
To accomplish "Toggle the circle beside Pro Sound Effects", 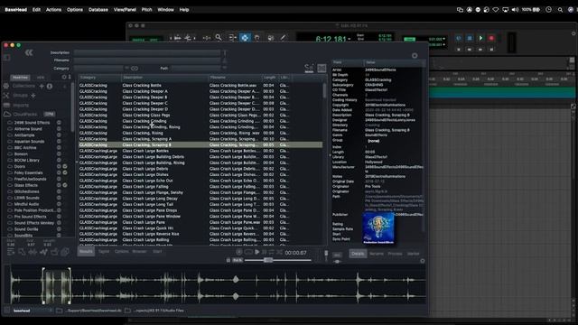I will pyautogui.click(x=59, y=217).
